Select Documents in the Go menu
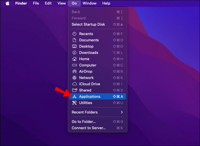Image resolution: width=200 pixels, height=146 pixels. (x=98, y=40)
